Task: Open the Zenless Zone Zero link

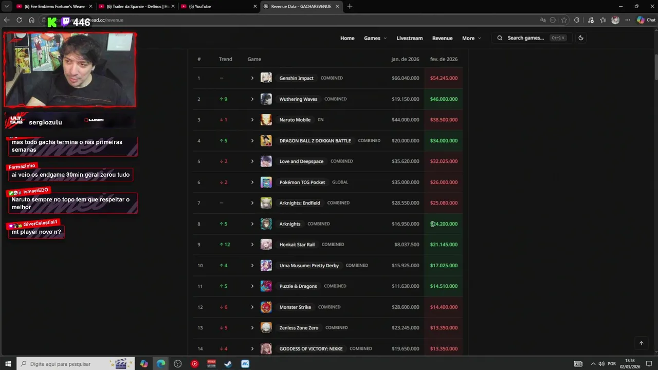Action: click(x=299, y=328)
